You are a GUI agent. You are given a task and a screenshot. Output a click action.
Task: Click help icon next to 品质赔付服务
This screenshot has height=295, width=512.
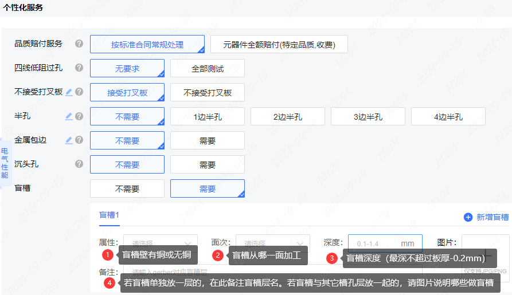click(79, 44)
